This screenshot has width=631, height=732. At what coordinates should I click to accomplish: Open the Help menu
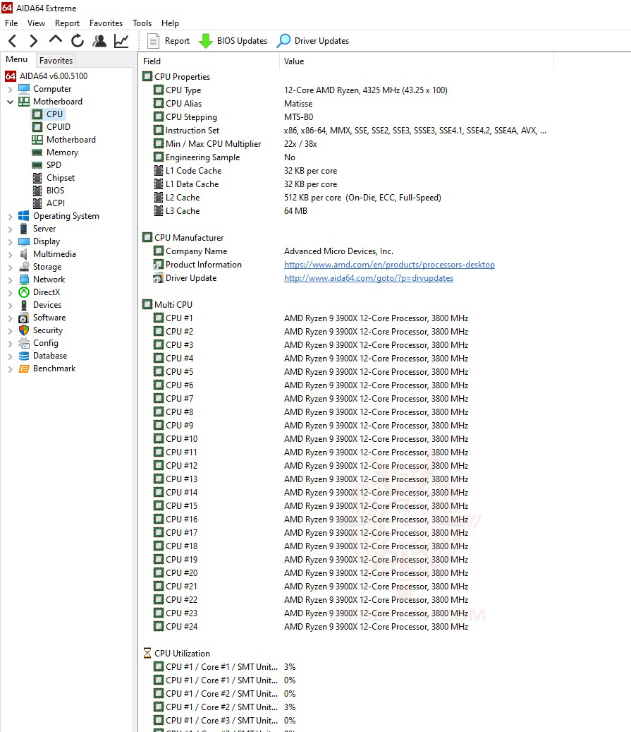(170, 23)
